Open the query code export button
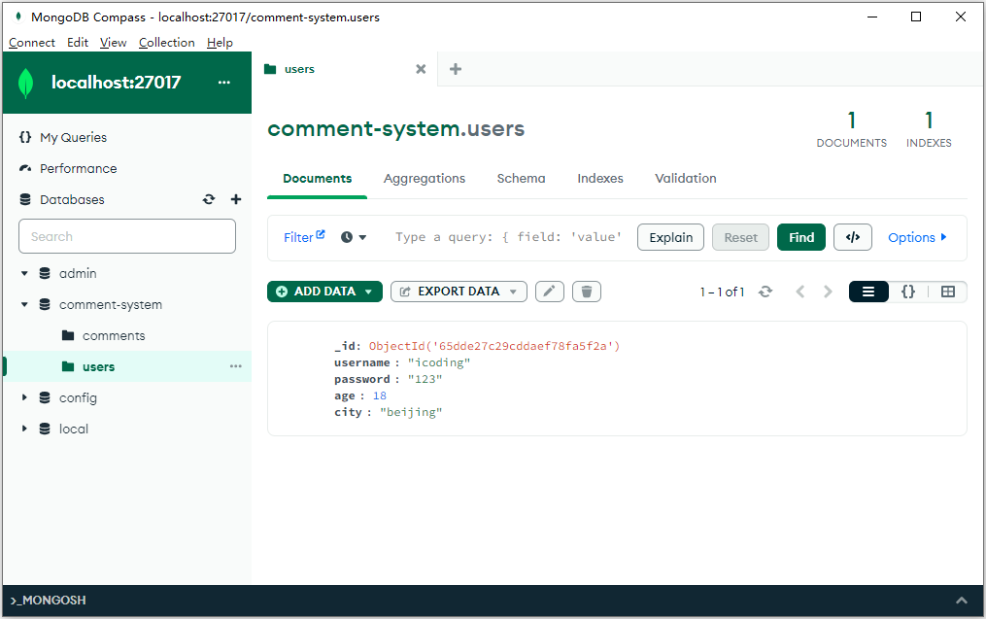Viewport: 986px width, 619px height. (852, 237)
